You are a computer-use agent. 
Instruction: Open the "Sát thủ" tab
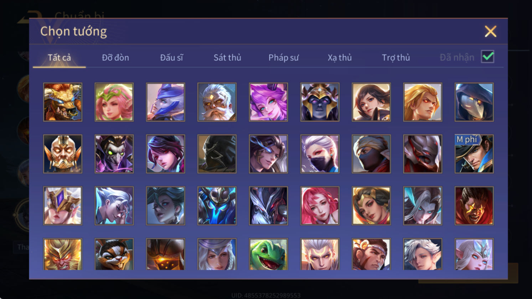point(227,57)
